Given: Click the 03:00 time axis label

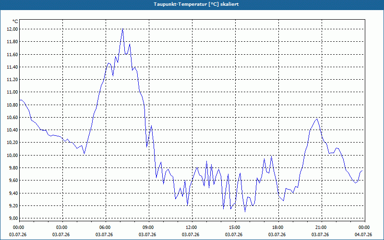Looking at the screenshot, I should point(63,228).
